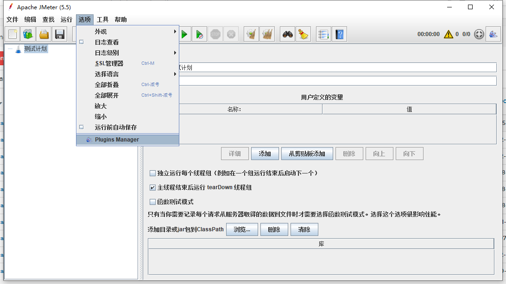Open the 工具 menu
Image resolution: width=506 pixels, height=284 pixels.
(102, 19)
